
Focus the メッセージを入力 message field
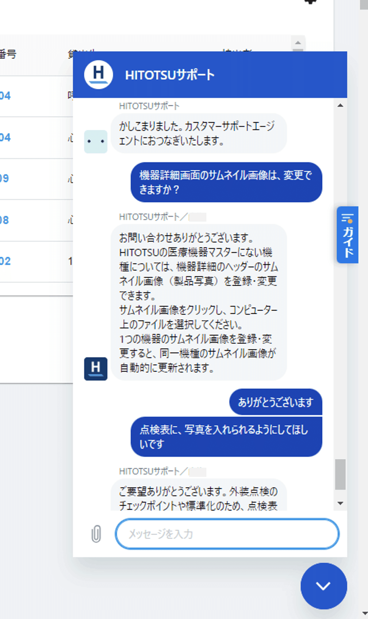pyautogui.click(x=227, y=534)
